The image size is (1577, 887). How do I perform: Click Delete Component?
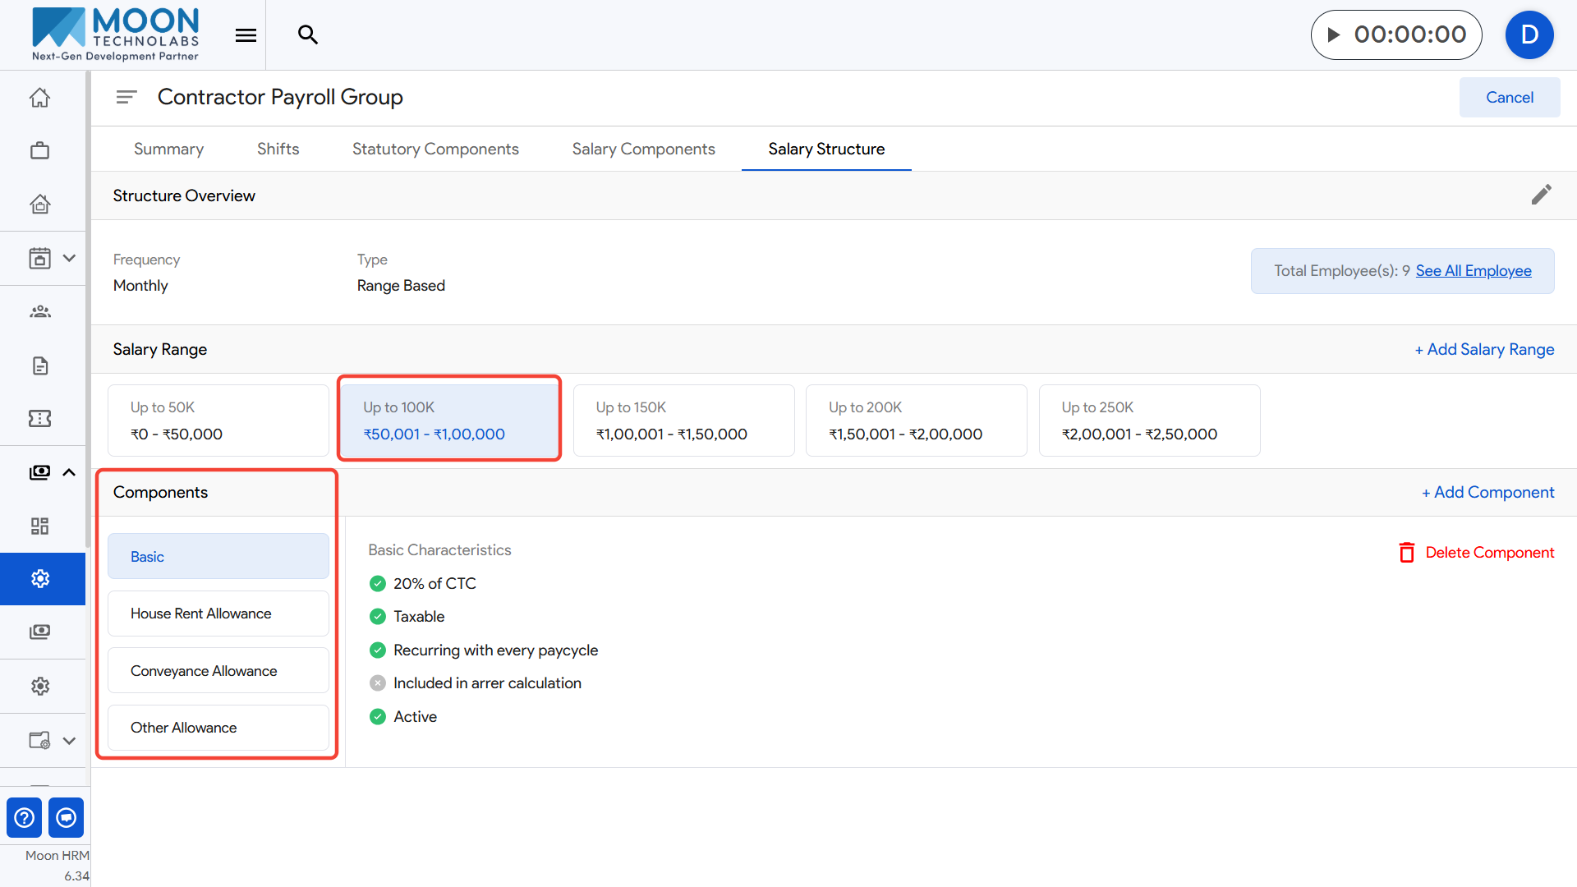click(x=1477, y=553)
